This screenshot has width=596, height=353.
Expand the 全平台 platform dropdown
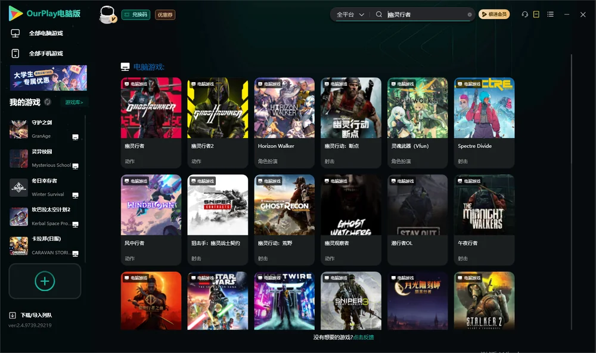point(350,14)
